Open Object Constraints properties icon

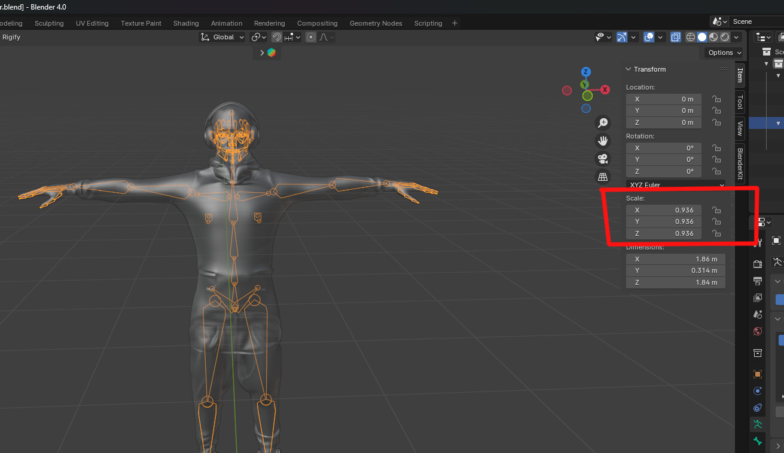click(x=758, y=408)
